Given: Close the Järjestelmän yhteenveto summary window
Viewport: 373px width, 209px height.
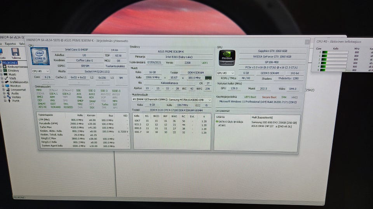Looking at the screenshot, I should point(307,42).
